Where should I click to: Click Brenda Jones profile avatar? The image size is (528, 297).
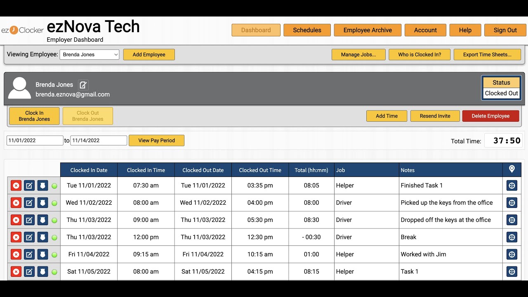point(19,88)
